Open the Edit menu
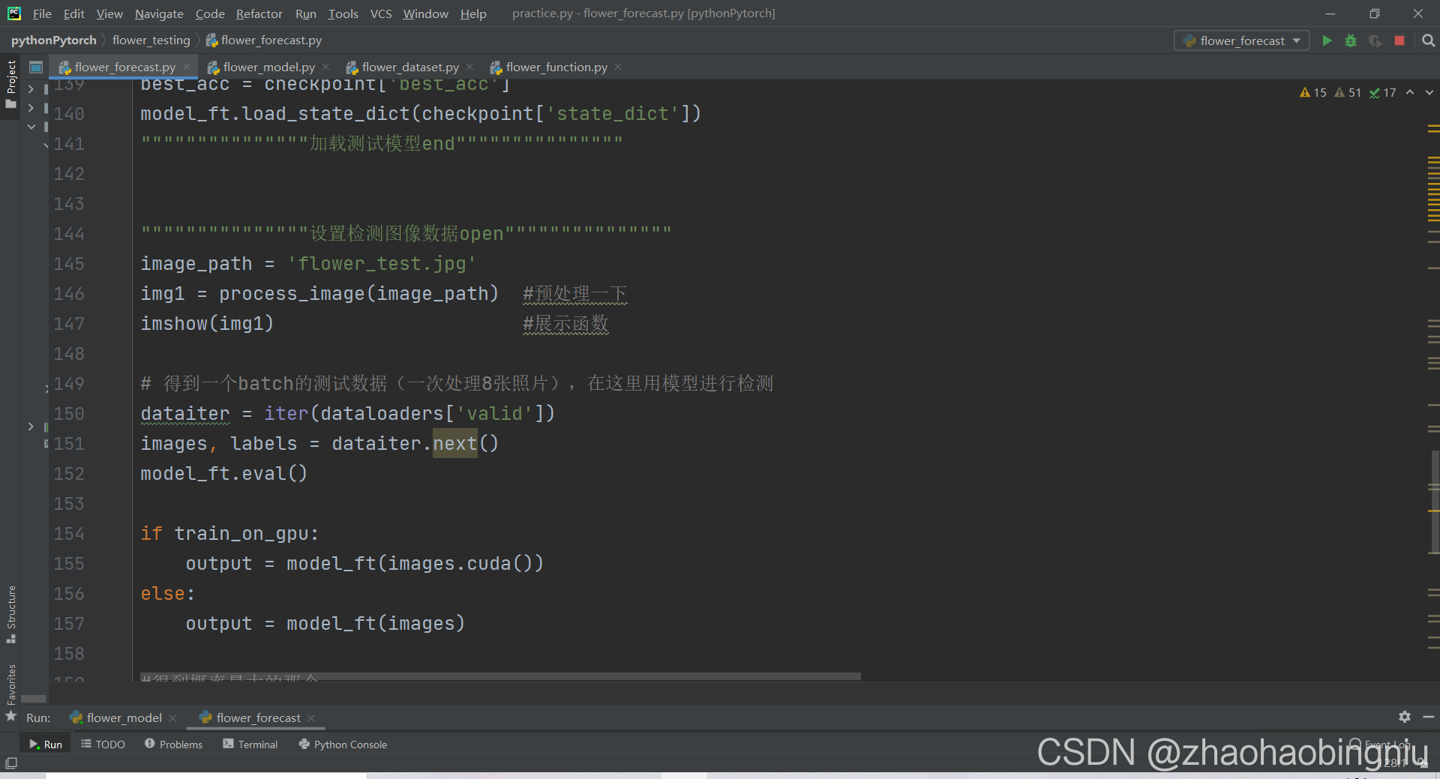This screenshot has height=779, width=1440. point(73,13)
